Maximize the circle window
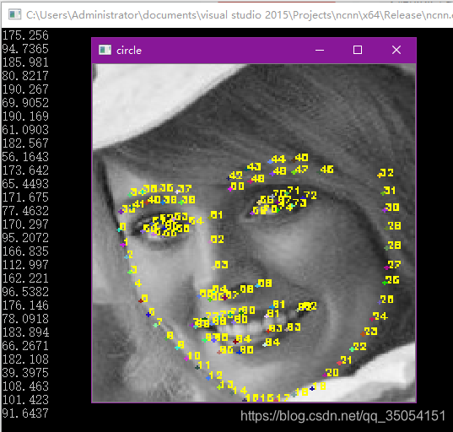This screenshot has width=453, height=432. (x=358, y=50)
